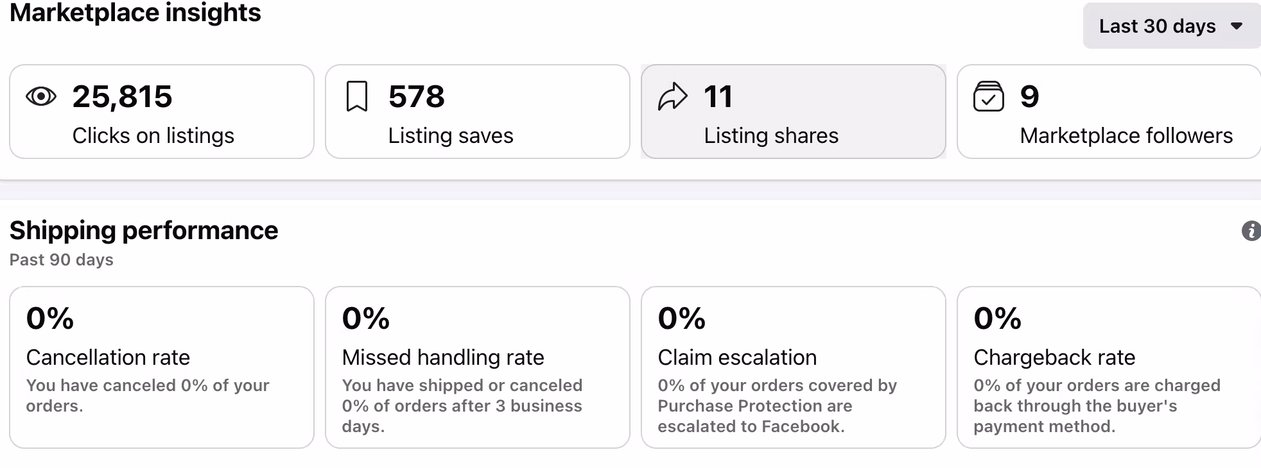Click the Claim escalation card
The width and height of the screenshot is (1261, 468).
tap(793, 367)
